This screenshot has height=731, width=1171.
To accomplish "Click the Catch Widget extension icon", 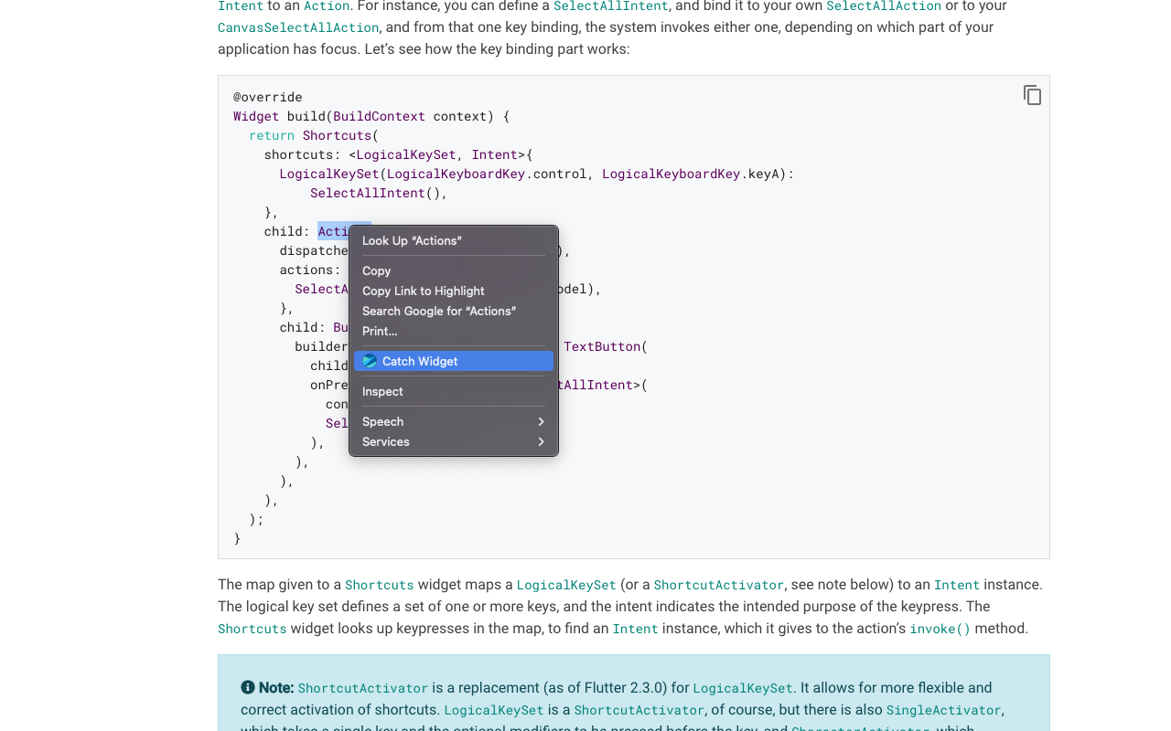I will [x=370, y=361].
